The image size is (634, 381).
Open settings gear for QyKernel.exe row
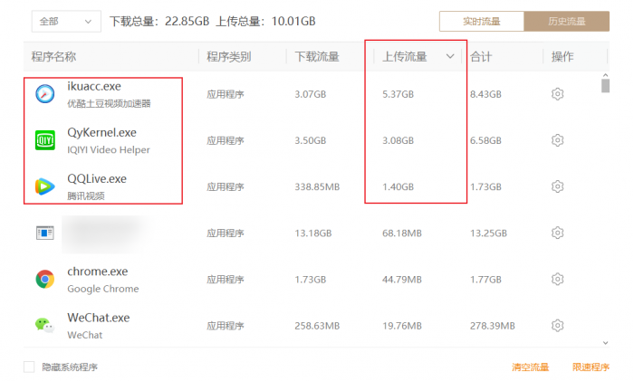click(558, 140)
